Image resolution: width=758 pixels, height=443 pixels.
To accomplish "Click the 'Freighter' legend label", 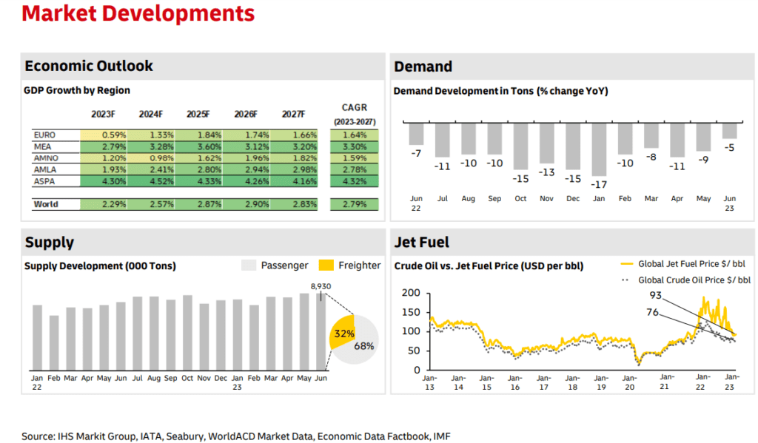I will 360,266.
